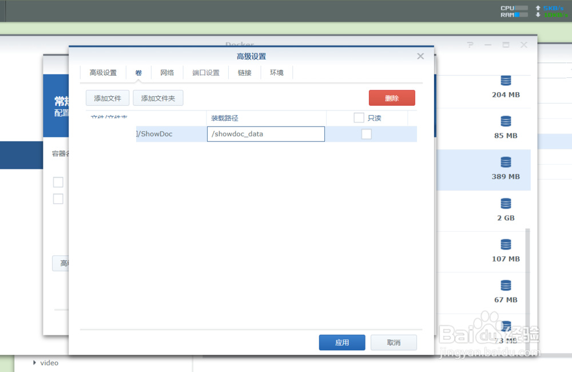Switch to the 高级设置 tab

(x=103, y=73)
